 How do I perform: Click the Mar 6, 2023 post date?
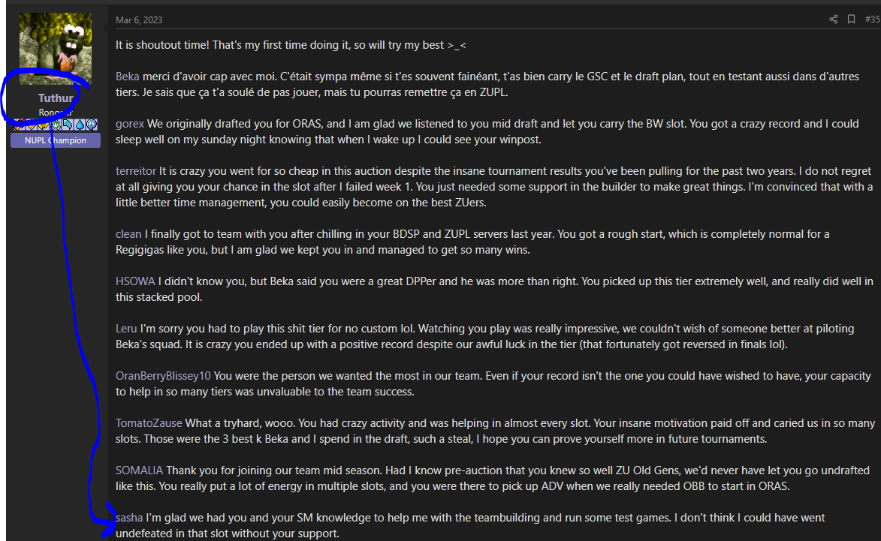click(x=139, y=20)
